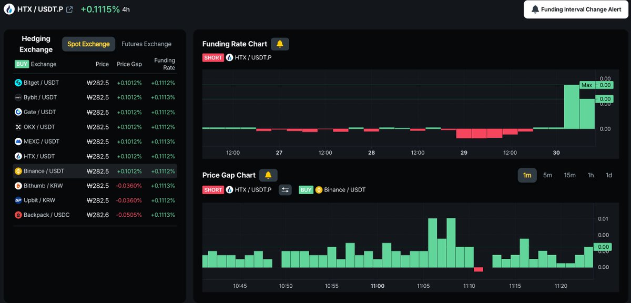Sort by Price column header

102,64
